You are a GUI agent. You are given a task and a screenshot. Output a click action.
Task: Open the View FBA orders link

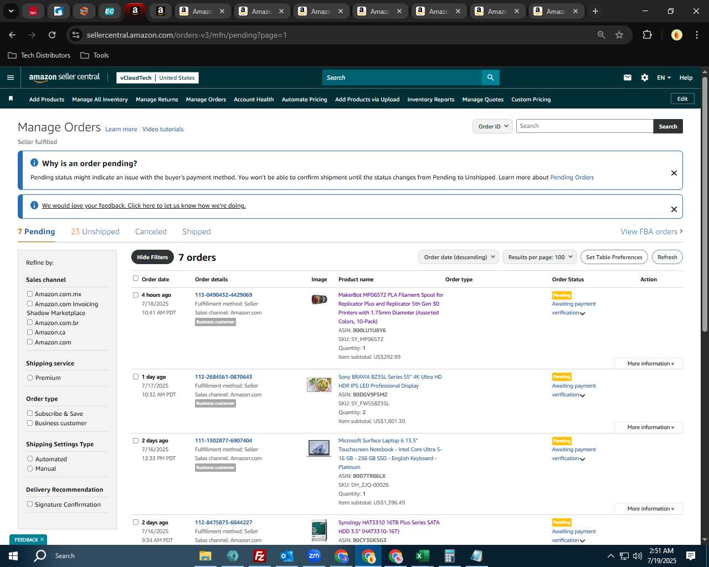(651, 231)
